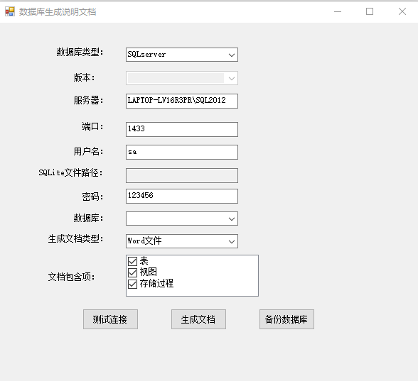Screen dimensions: 418x381
Task: Toggle the 视图 checkbox
Action: coord(132,272)
